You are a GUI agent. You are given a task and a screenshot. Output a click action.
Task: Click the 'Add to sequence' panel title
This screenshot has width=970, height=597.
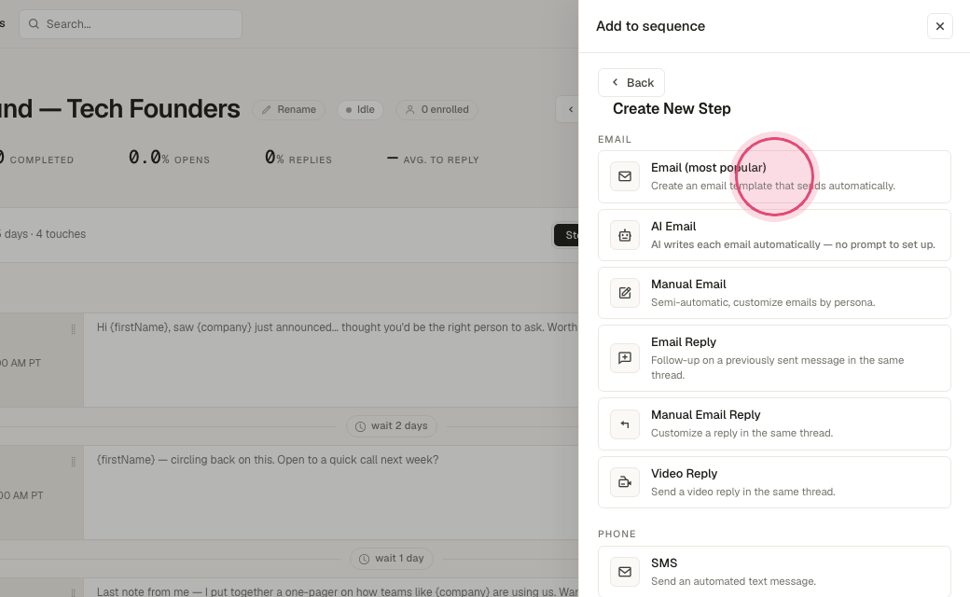pyautogui.click(x=650, y=26)
